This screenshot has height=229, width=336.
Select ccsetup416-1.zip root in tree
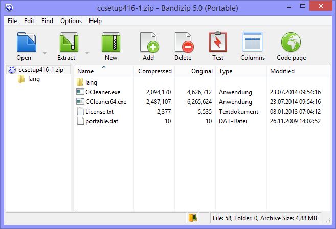click(x=41, y=70)
